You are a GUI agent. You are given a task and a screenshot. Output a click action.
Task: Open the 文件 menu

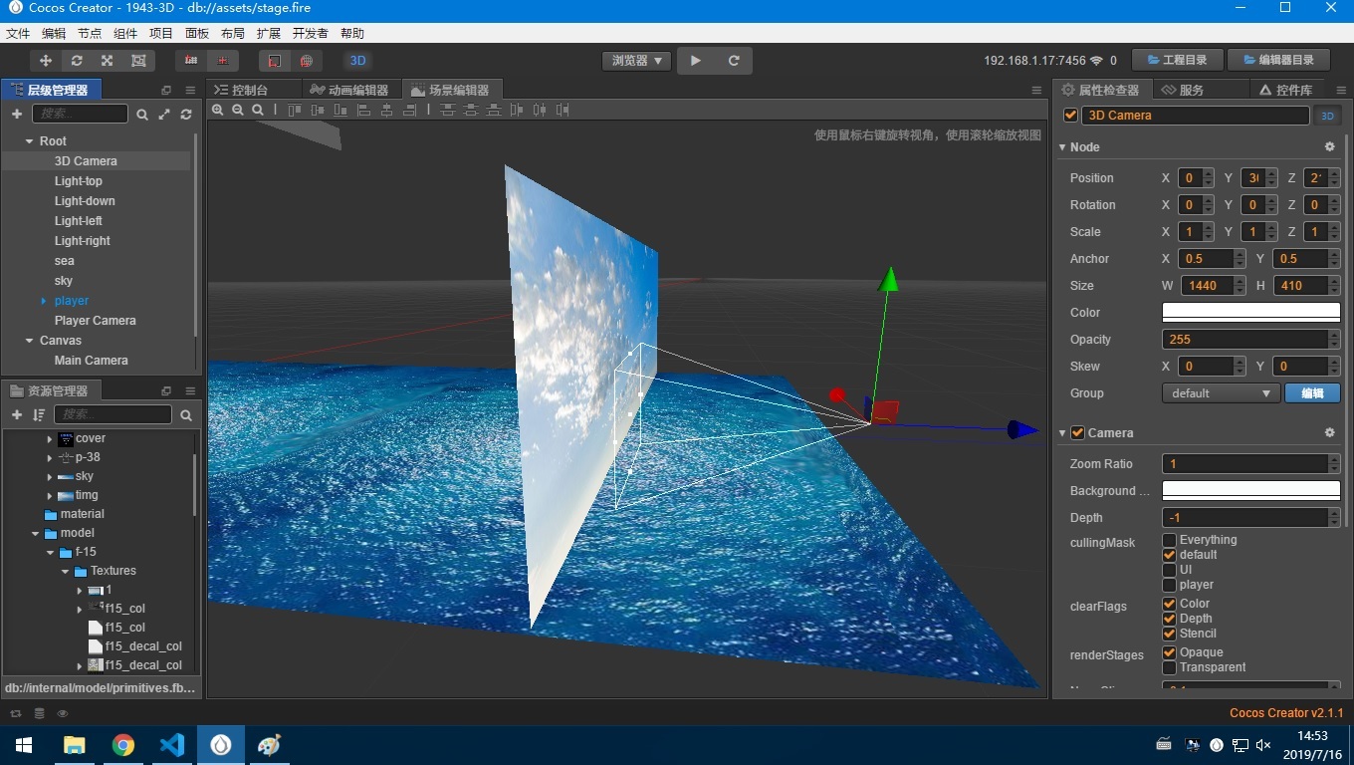(18, 33)
